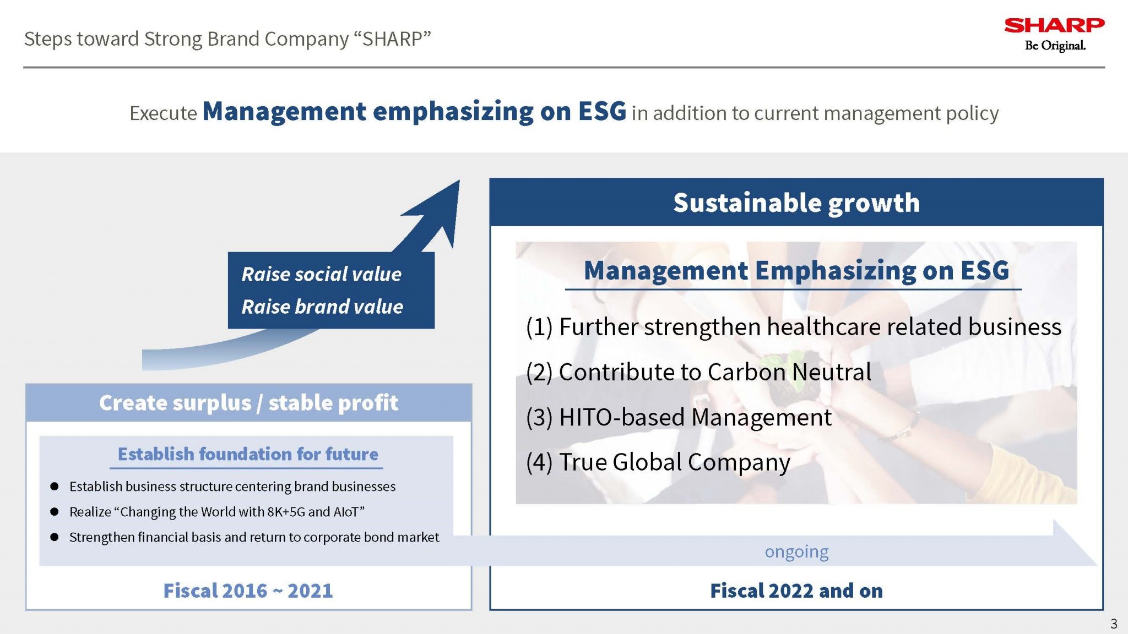Select the "Sustainable growth" header banner
The height and width of the screenshot is (634, 1128).
pyautogui.click(x=796, y=203)
